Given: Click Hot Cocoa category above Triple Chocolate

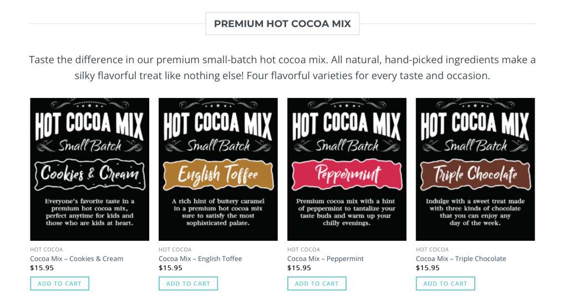Looking at the screenshot, I should (x=433, y=250).
